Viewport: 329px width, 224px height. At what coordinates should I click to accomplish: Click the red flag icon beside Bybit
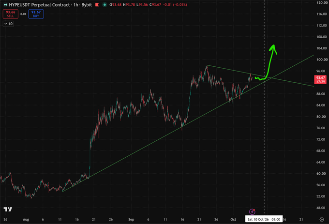click(97, 5)
